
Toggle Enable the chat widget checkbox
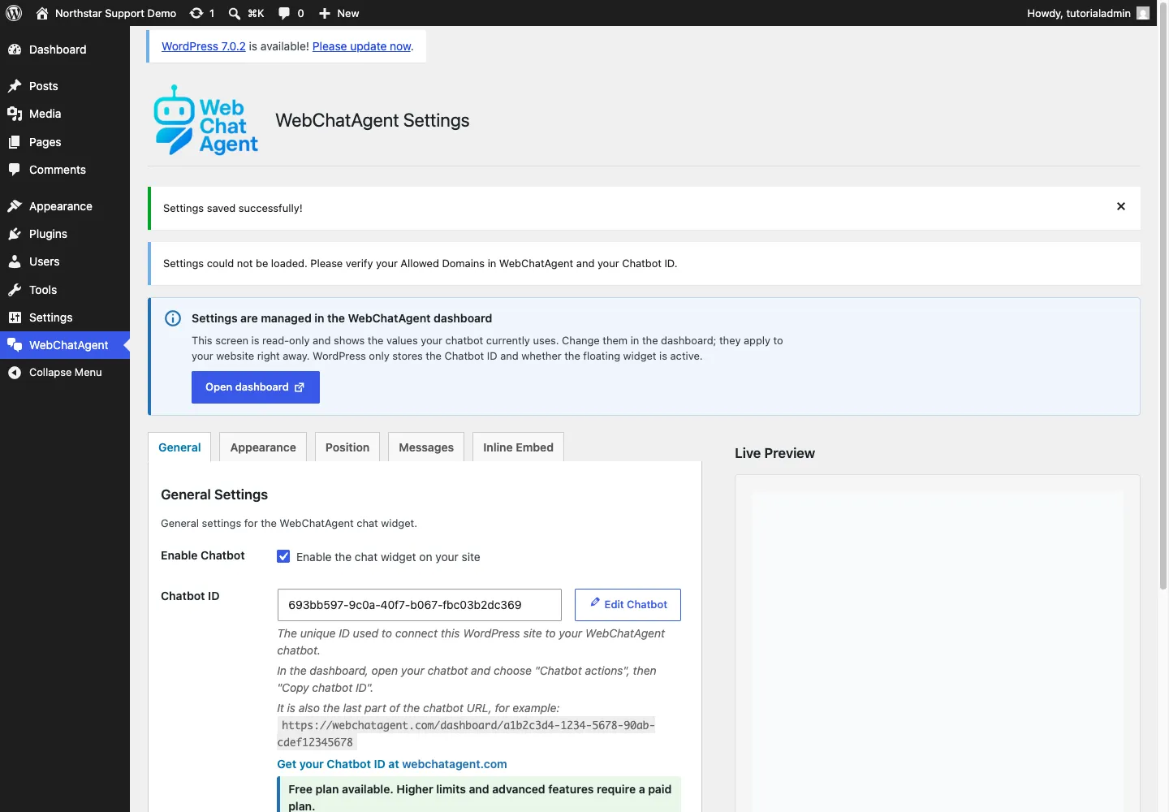click(283, 556)
